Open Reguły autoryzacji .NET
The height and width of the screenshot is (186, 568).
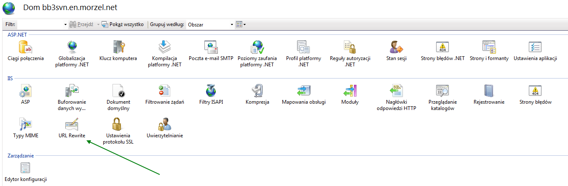coord(350,54)
